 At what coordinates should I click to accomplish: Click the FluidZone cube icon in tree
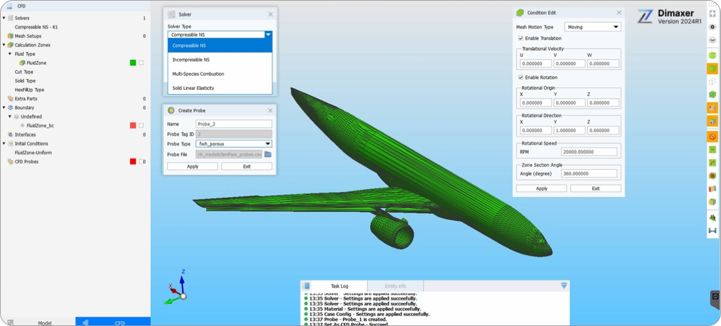(22, 63)
